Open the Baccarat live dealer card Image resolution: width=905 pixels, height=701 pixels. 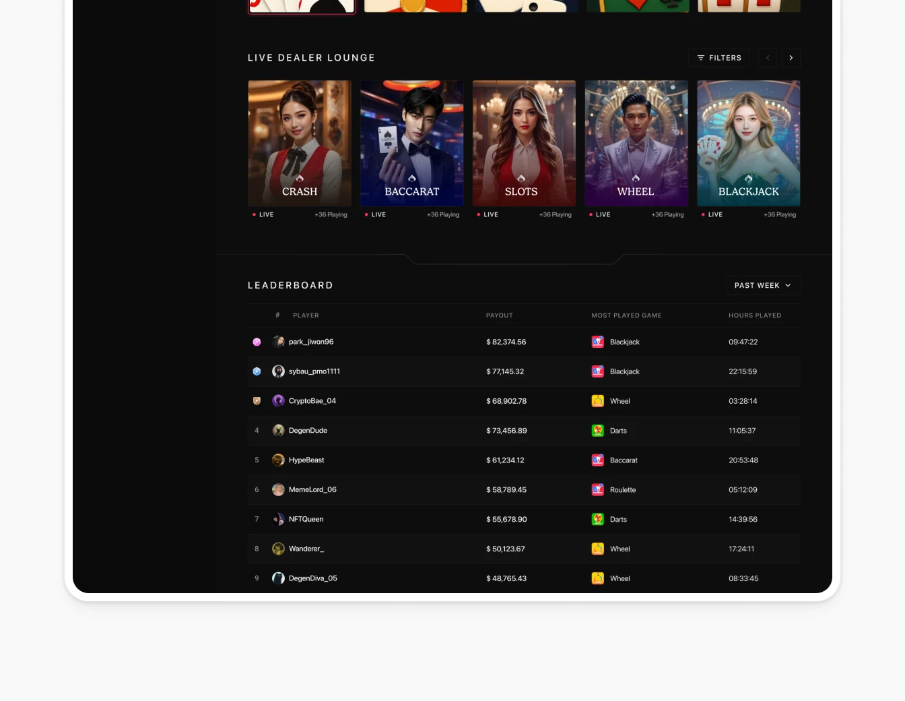click(411, 143)
